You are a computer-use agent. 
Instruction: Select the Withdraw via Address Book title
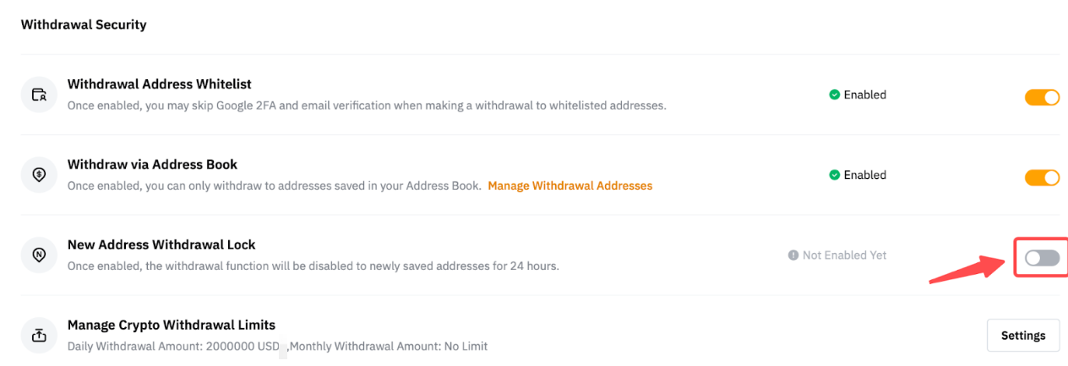(x=152, y=164)
